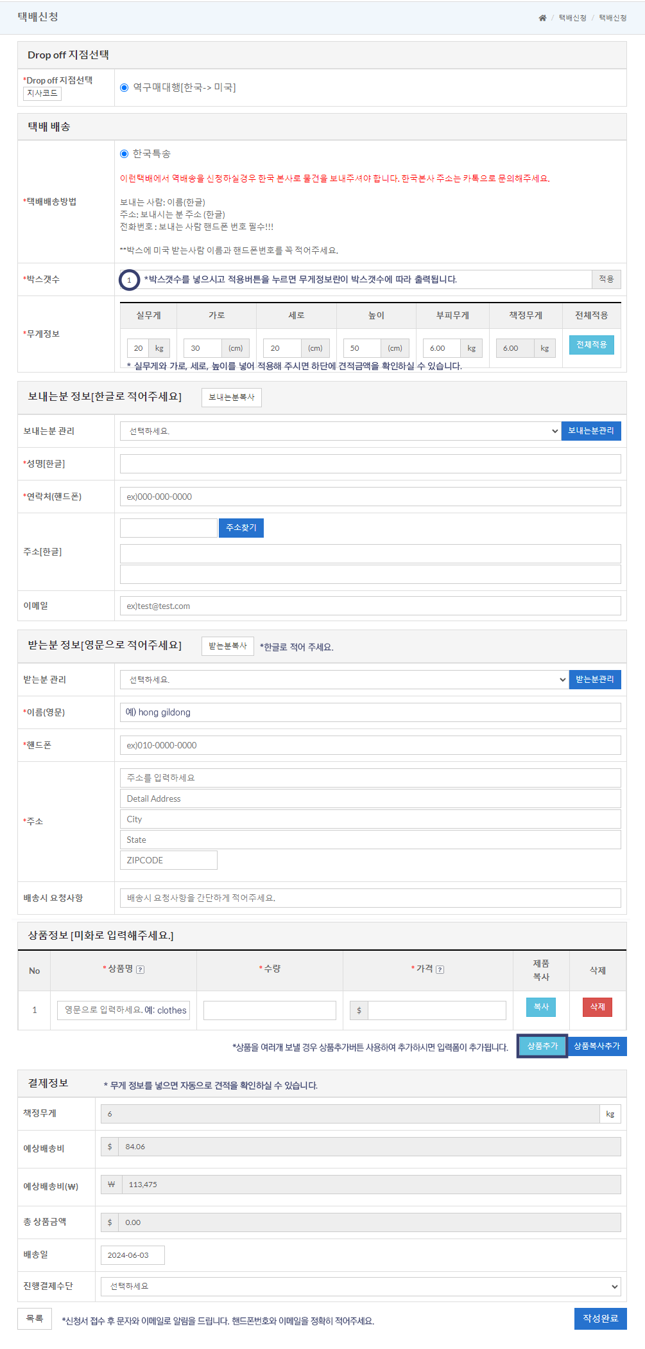Viewport: 645px width, 1349px height.
Task: Click the 상품명 product name input
Action: (123, 1010)
